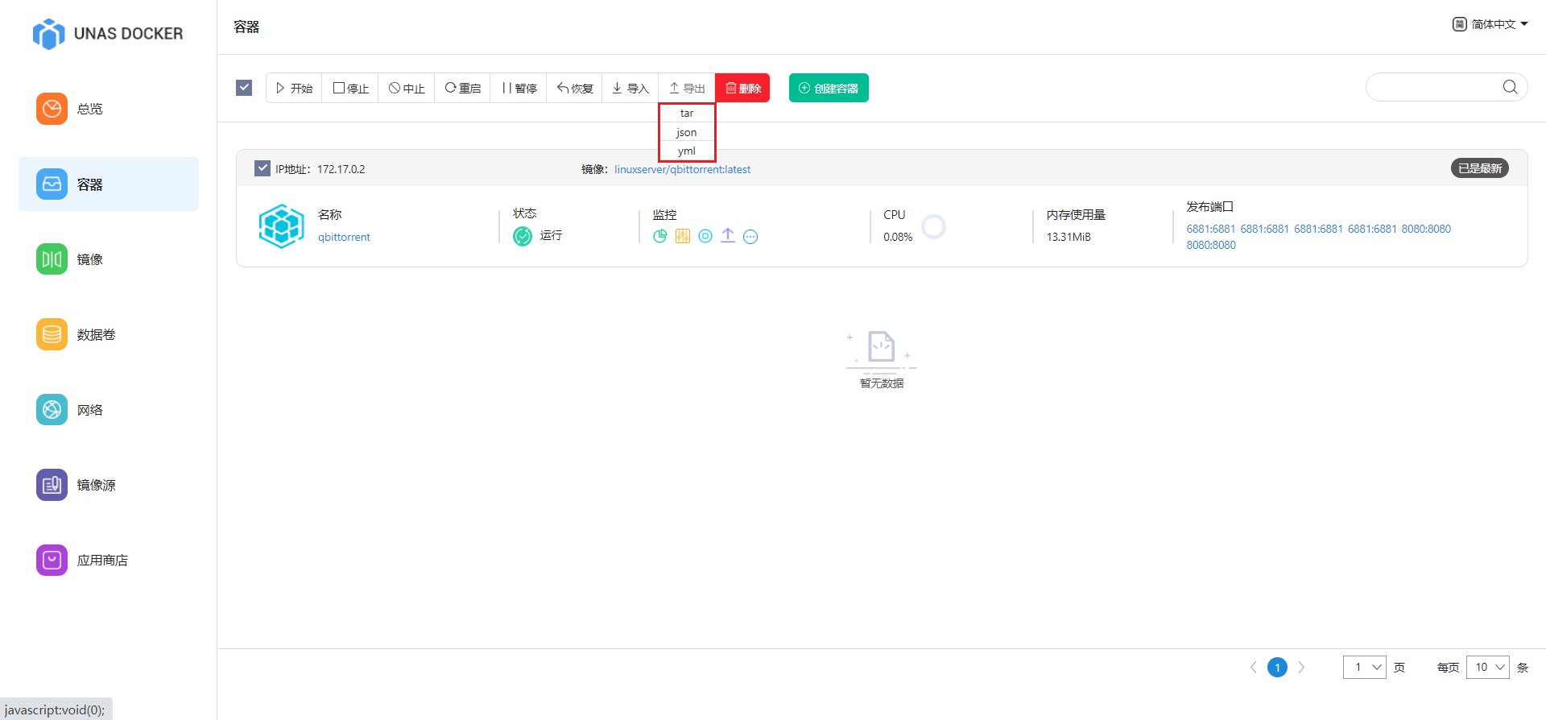Click the 重启 restart toolbar button

click(x=463, y=88)
